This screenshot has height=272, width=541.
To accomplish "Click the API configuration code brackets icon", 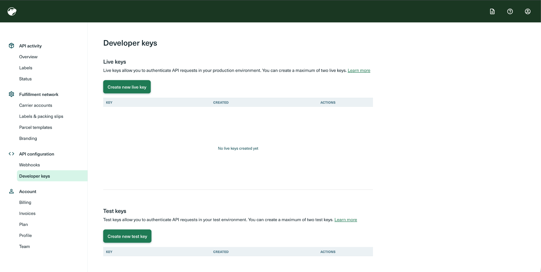I will click(11, 154).
